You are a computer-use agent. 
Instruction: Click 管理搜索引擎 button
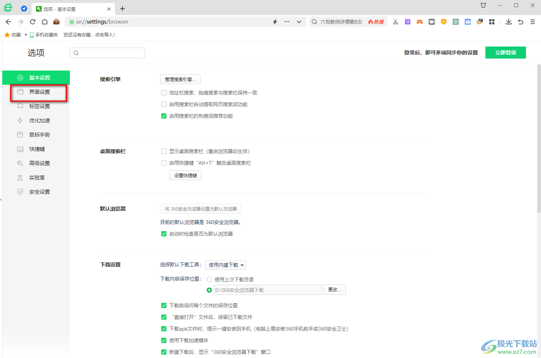(180, 79)
